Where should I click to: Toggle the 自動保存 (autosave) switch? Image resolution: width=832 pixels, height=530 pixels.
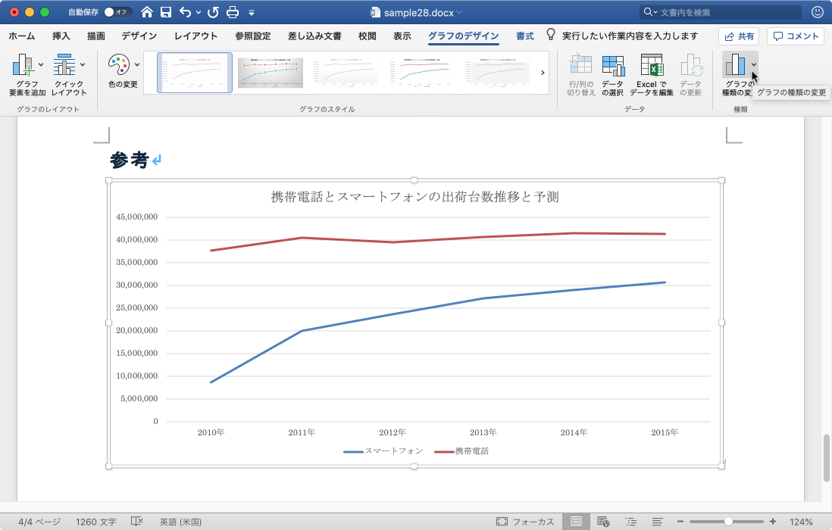click(x=116, y=12)
